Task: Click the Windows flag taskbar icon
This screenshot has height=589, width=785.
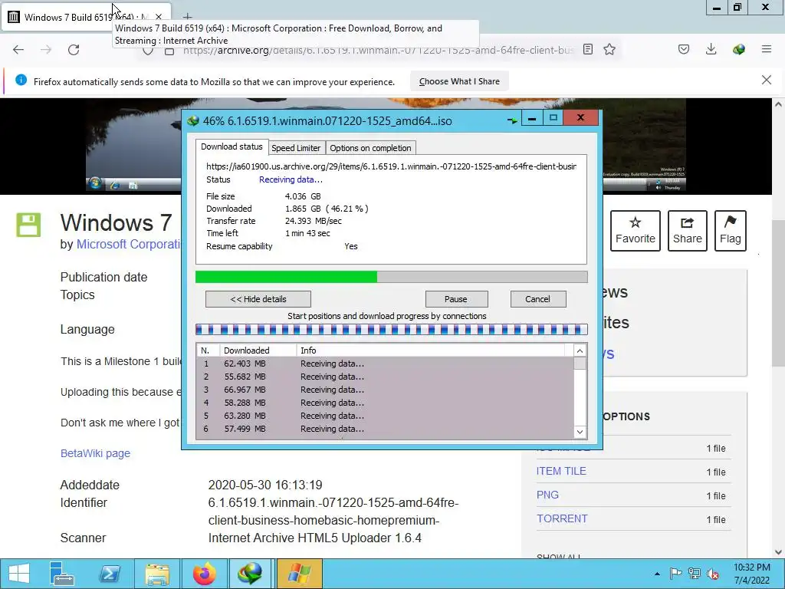Action: (x=299, y=574)
